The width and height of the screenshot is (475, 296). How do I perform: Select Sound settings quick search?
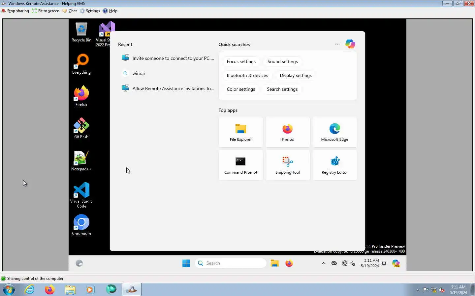pyautogui.click(x=283, y=62)
